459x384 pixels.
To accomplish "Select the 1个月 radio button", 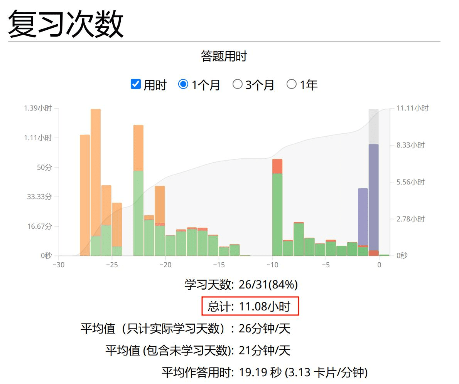I will point(183,84).
